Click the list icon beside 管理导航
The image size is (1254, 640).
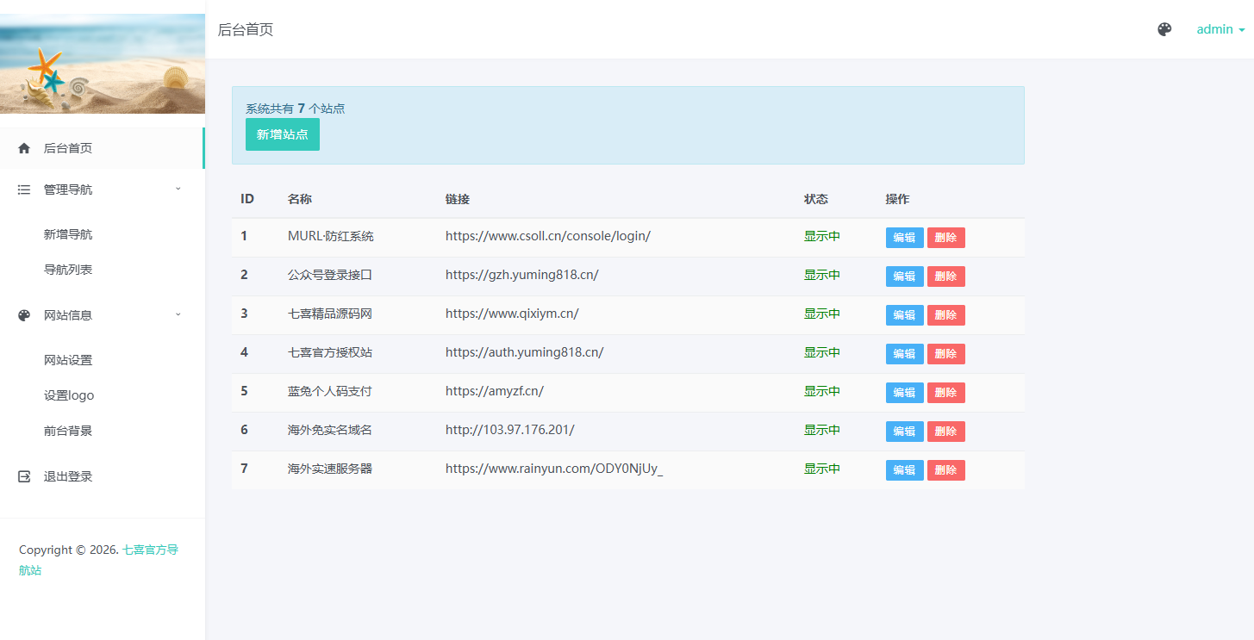click(24, 190)
